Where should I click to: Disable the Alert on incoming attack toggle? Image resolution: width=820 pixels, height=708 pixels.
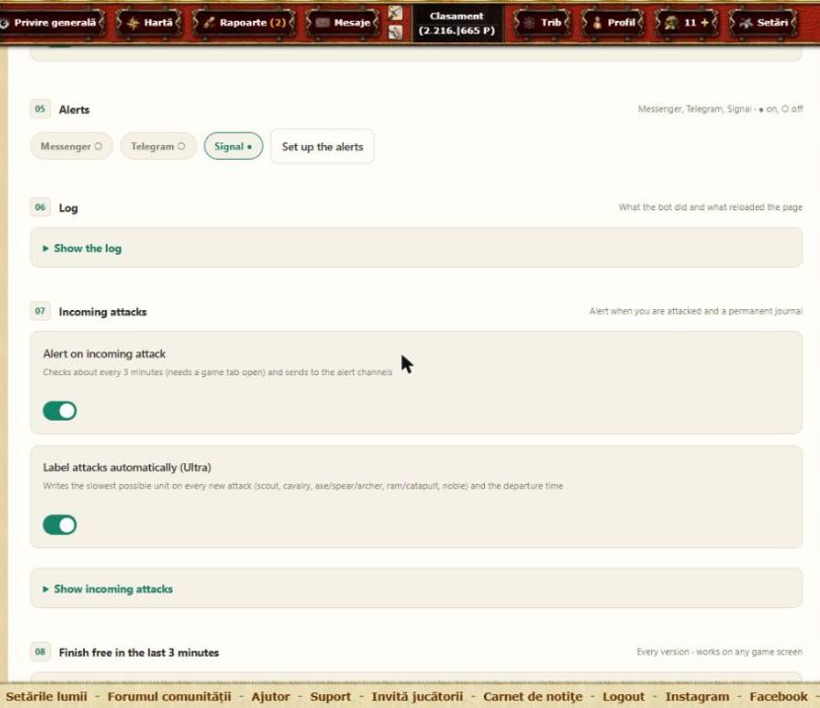[59, 411]
